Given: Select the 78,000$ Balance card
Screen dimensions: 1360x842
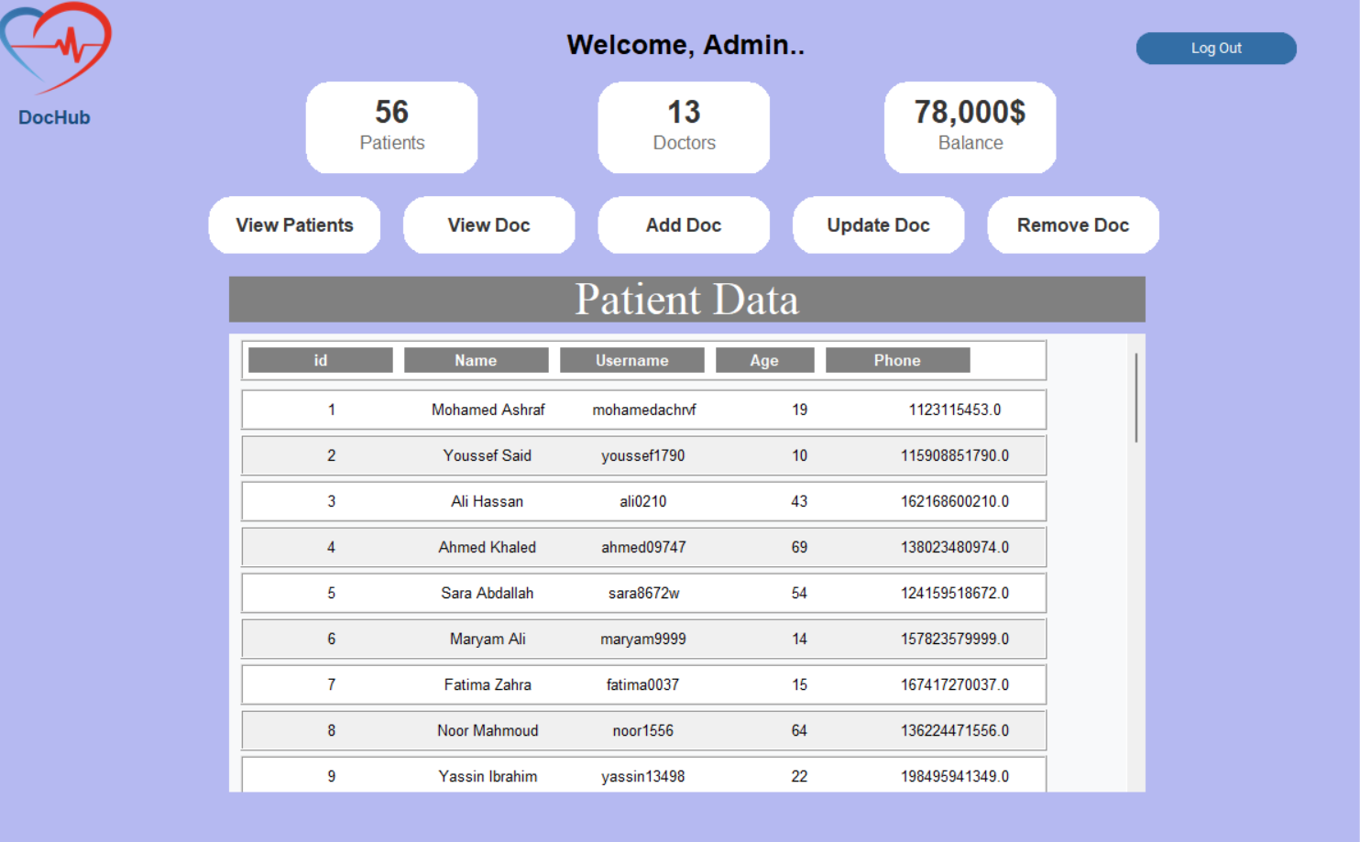Looking at the screenshot, I should 970,127.
